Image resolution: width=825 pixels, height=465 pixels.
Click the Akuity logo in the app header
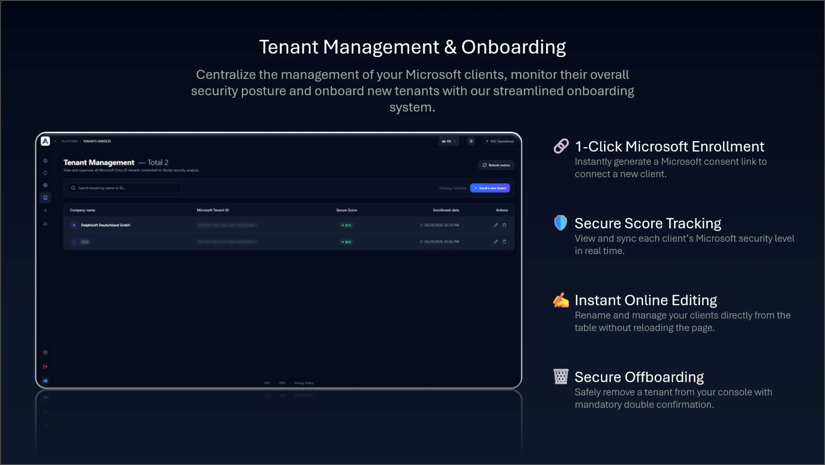click(x=45, y=141)
